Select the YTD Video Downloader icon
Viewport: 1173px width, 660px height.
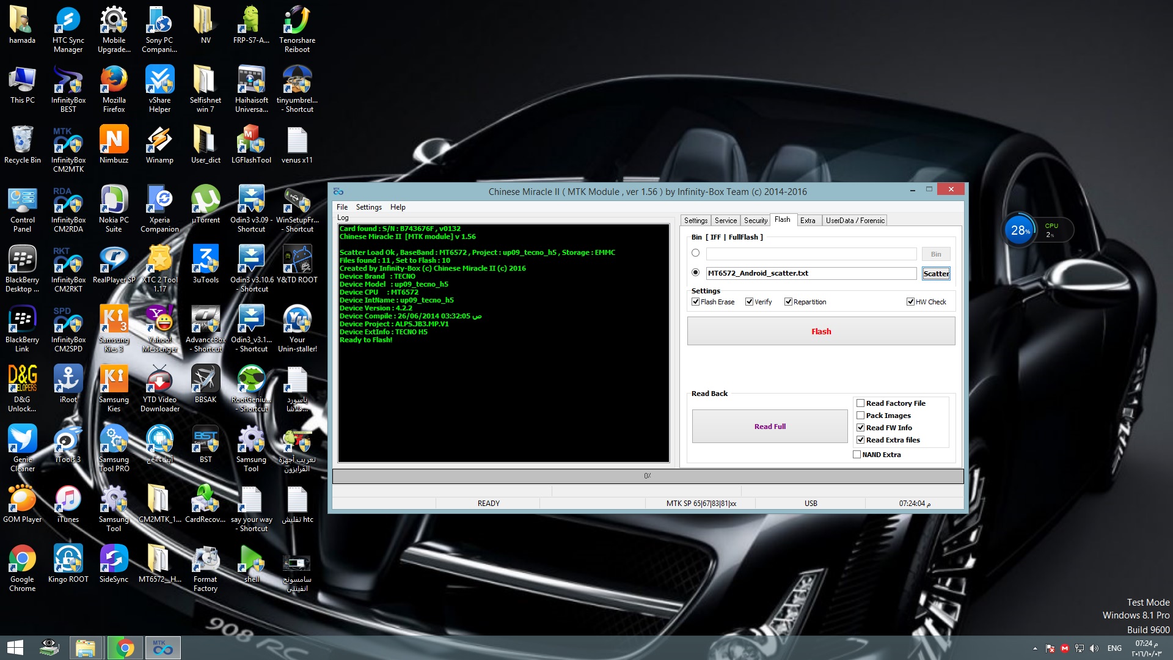(x=159, y=388)
